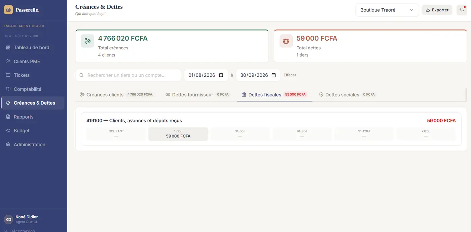Click the green Total créances icon
The image size is (471, 232).
click(87, 41)
